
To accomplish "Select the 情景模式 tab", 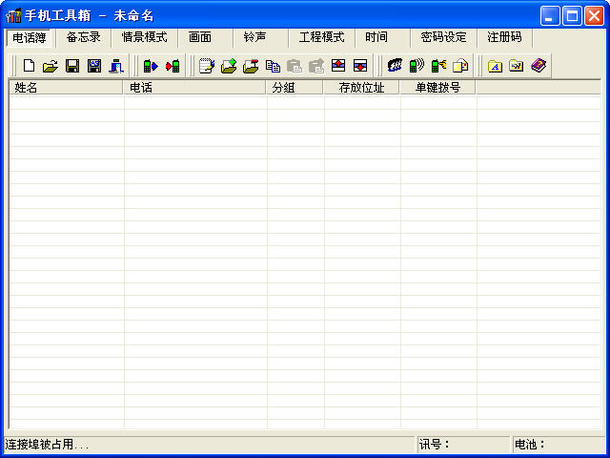I will point(144,37).
